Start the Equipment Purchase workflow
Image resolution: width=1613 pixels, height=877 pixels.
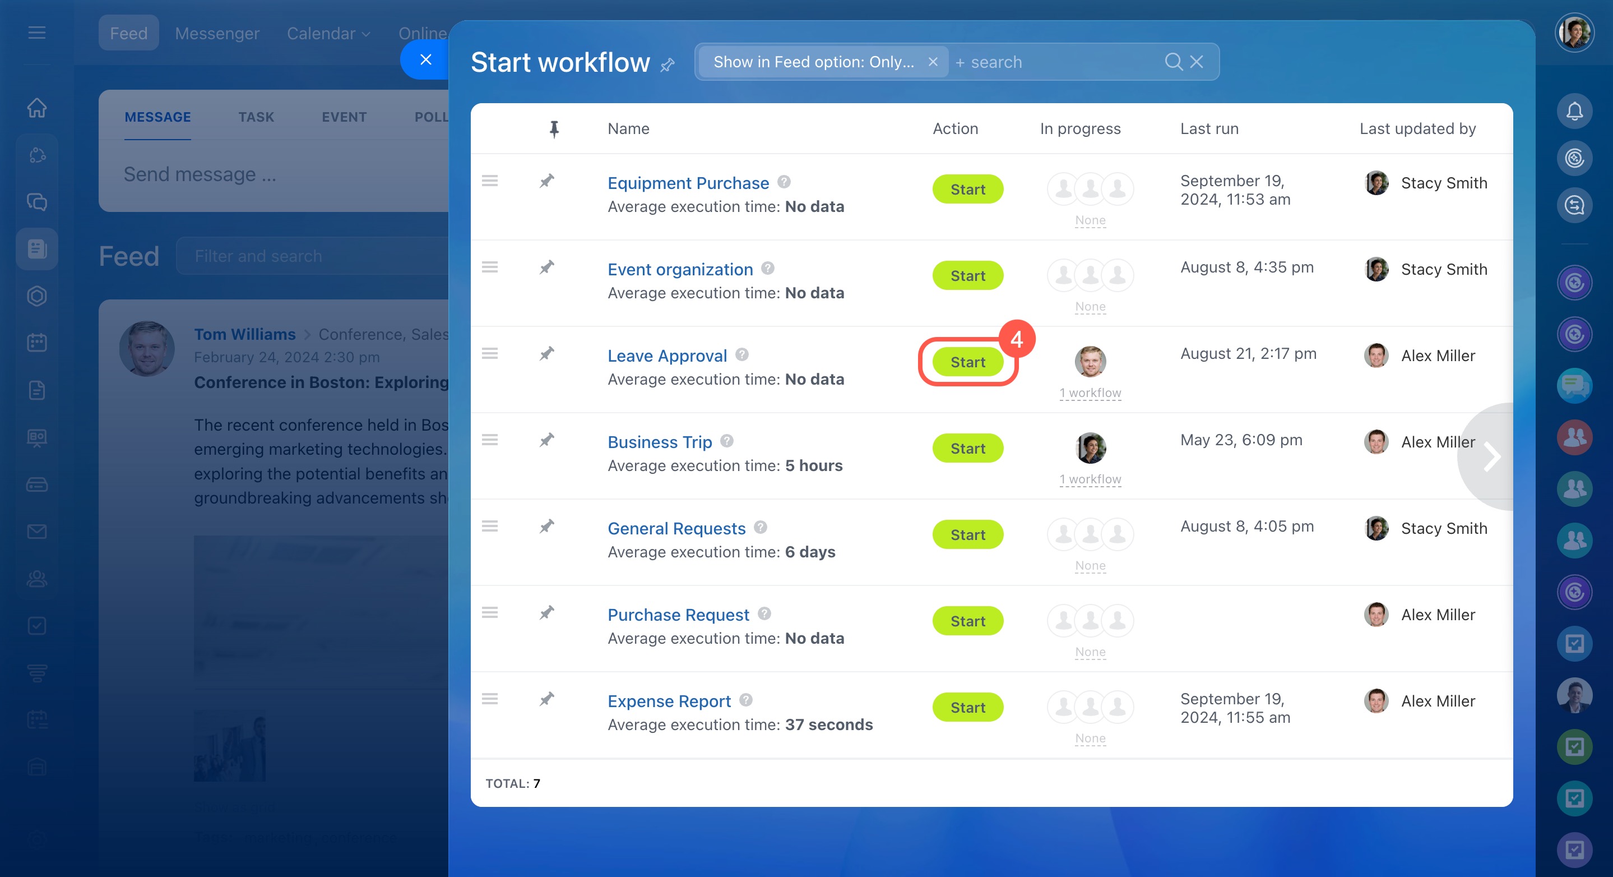967,189
